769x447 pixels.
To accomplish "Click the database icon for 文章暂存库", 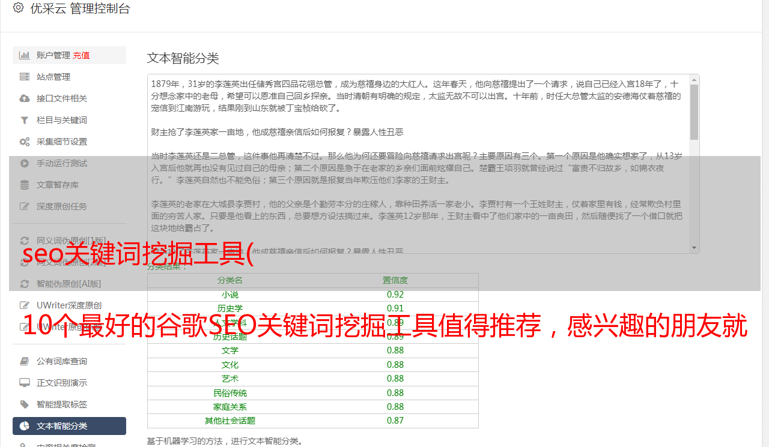I will 25,185.
